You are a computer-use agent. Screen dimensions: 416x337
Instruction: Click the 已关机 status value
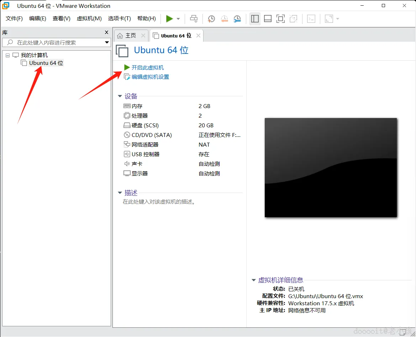coord(296,289)
